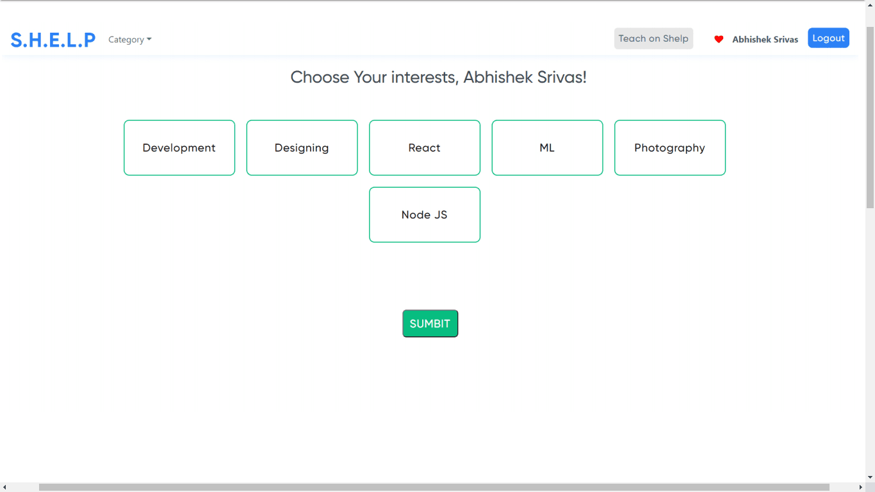875x492 pixels.
Task: Click the horizontal scrollbar track
Action: [842, 487]
